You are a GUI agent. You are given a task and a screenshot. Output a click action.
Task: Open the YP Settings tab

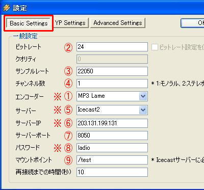pyautogui.click(x=70, y=23)
